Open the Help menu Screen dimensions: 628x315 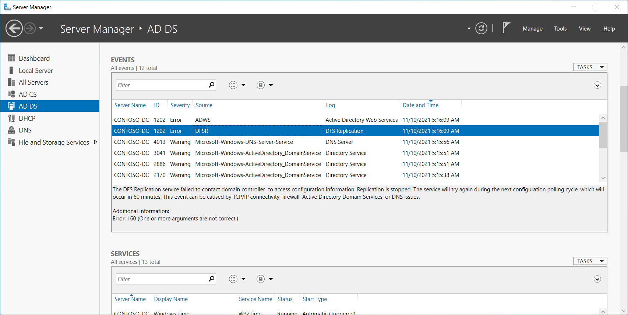pos(609,29)
